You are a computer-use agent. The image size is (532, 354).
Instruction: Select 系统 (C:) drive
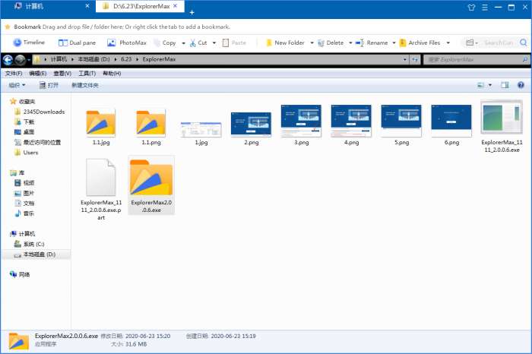tap(29, 244)
